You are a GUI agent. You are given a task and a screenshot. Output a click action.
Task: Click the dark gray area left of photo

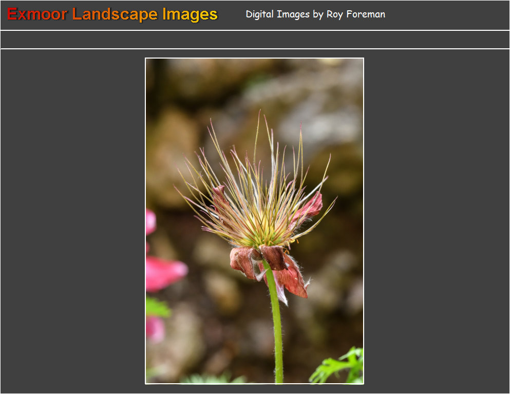[x=72, y=221]
